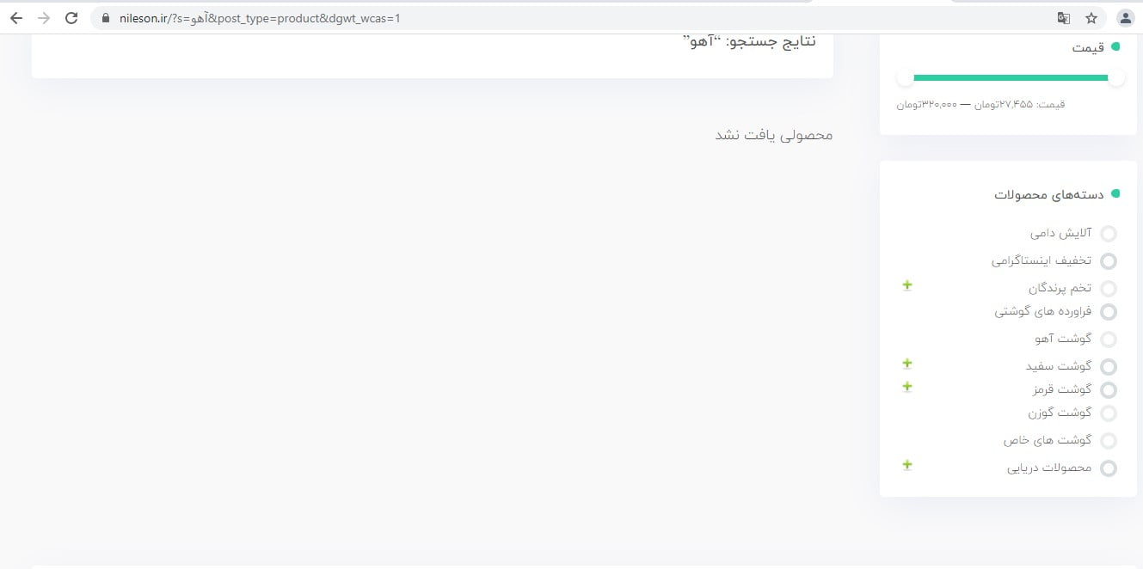
Task: Choose the گوشت گوزن radio option
Action: tap(1109, 413)
